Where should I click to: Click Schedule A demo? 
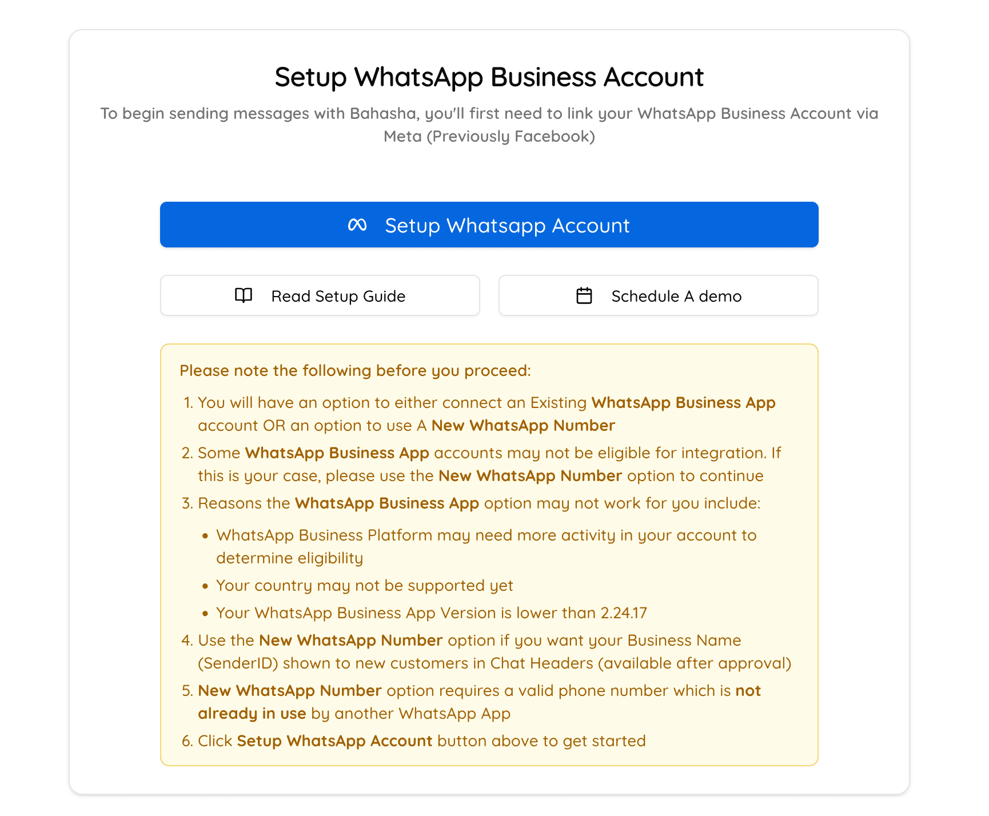[x=658, y=295]
